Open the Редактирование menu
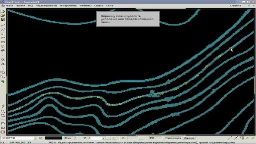Viewport: 256px width, 144px height. (46, 6)
